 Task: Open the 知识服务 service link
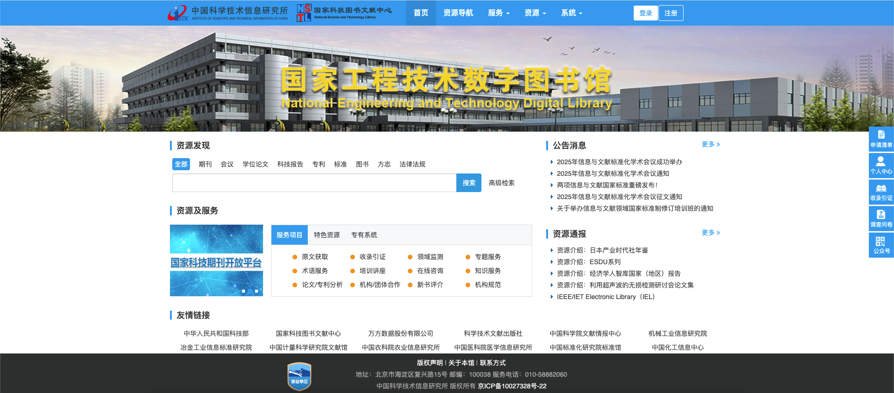pyautogui.click(x=488, y=271)
